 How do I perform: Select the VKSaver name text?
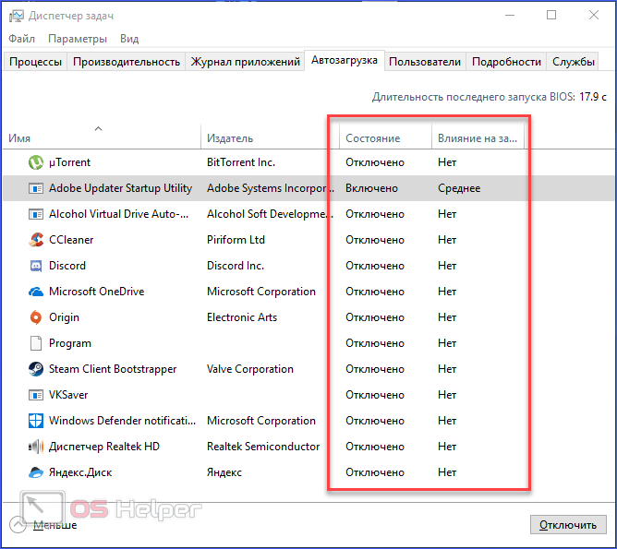tap(68, 395)
